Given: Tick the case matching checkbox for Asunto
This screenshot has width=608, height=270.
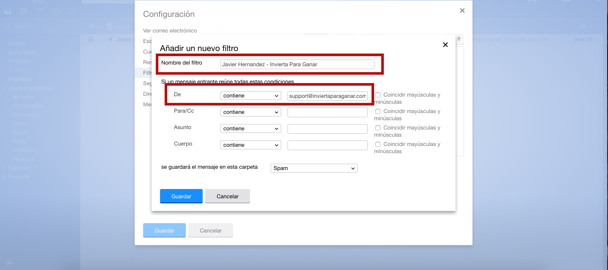Looking at the screenshot, I should 378,128.
